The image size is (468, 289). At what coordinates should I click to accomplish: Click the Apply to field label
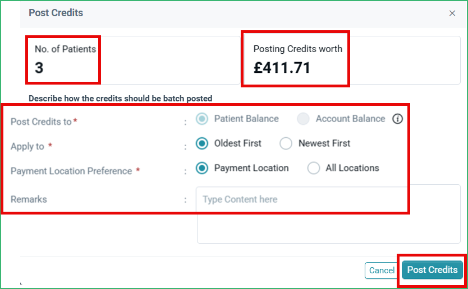31,146
